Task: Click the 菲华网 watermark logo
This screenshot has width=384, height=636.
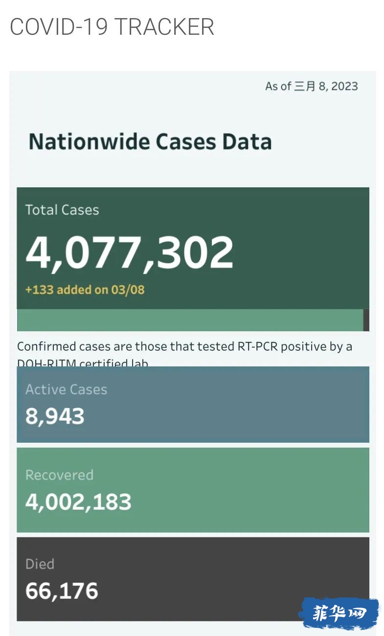Action: point(339,613)
